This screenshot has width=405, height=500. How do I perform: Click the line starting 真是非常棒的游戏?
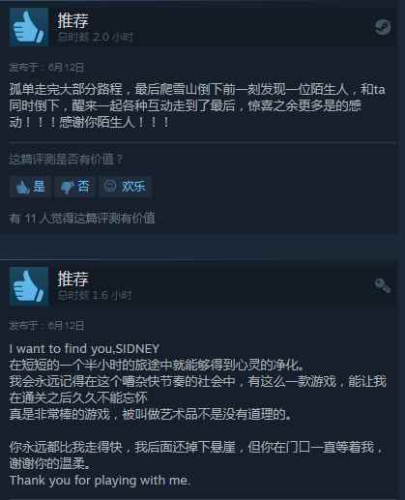(x=150, y=414)
